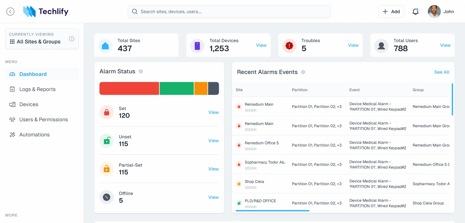Click the vertical scrollbar of events table
The height and width of the screenshot is (223, 465).
click(452, 99)
